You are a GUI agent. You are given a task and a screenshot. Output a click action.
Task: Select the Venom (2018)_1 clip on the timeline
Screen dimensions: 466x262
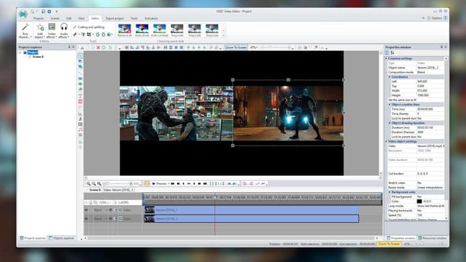[x=251, y=210]
